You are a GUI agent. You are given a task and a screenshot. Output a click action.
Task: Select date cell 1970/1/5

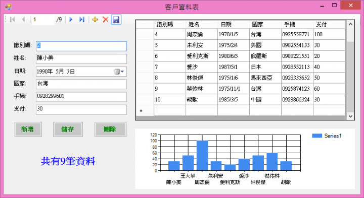tap(233, 34)
